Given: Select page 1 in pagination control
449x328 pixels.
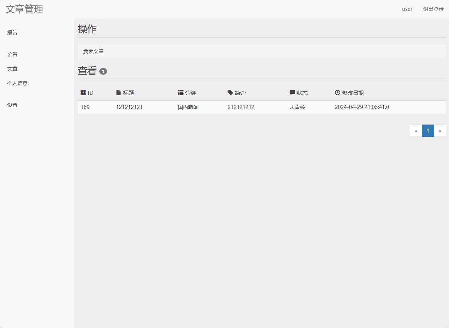Looking at the screenshot, I should point(428,131).
